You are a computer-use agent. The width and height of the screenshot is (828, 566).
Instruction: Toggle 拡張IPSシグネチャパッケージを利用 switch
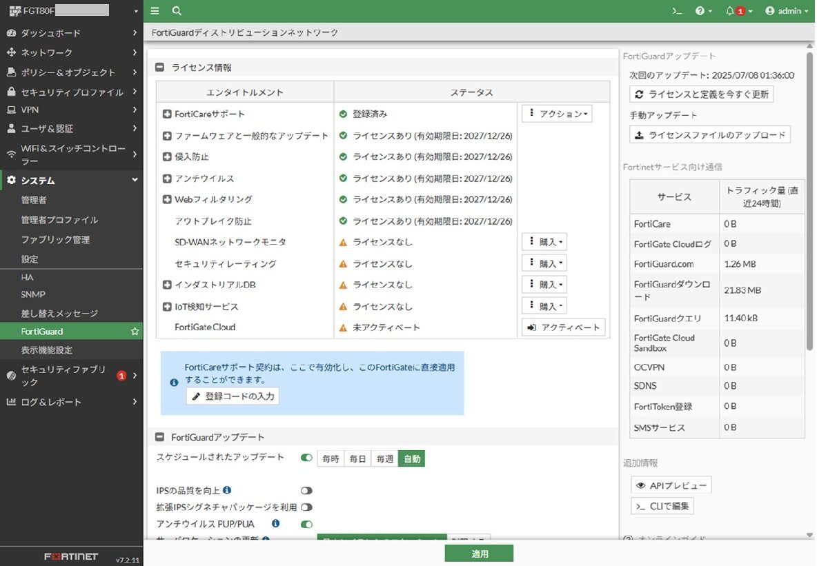(306, 507)
